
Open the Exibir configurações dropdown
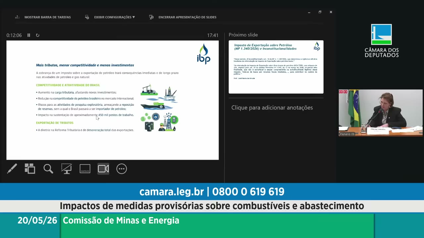114,17
